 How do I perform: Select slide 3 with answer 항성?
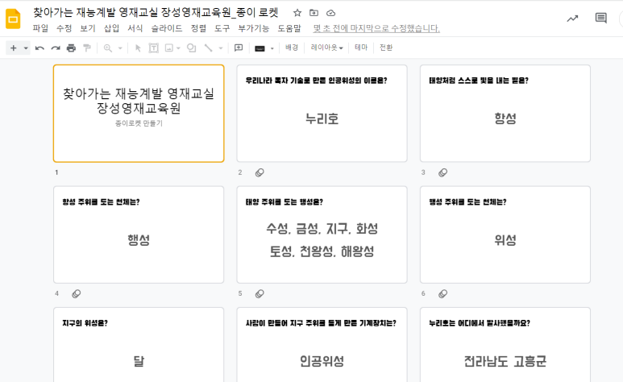point(505,114)
